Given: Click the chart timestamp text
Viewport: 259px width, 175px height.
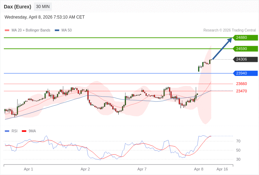Looking at the screenshot, I should [x=45, y=17].
